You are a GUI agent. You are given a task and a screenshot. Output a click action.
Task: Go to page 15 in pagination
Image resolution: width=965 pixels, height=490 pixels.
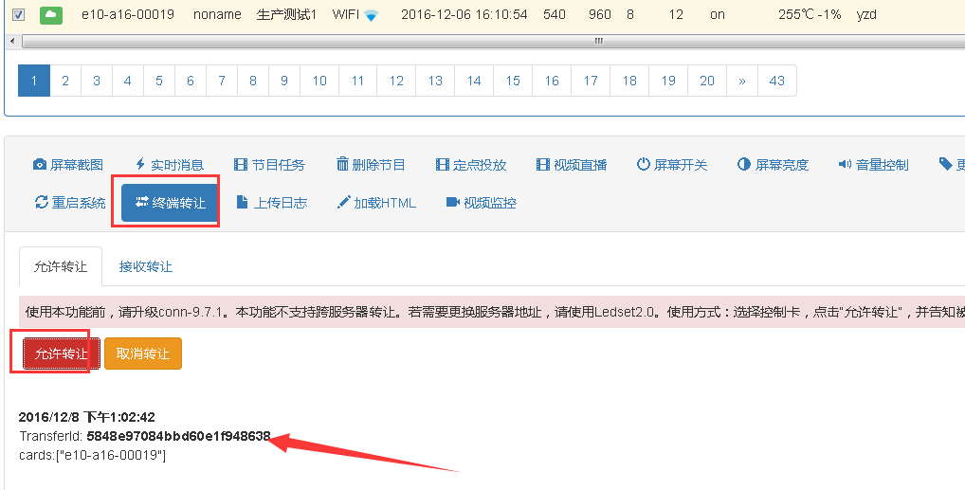tap(513, 81)
